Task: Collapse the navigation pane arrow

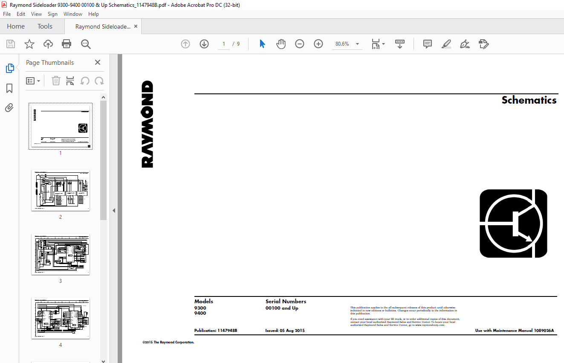Action: [x=114, y=210]
